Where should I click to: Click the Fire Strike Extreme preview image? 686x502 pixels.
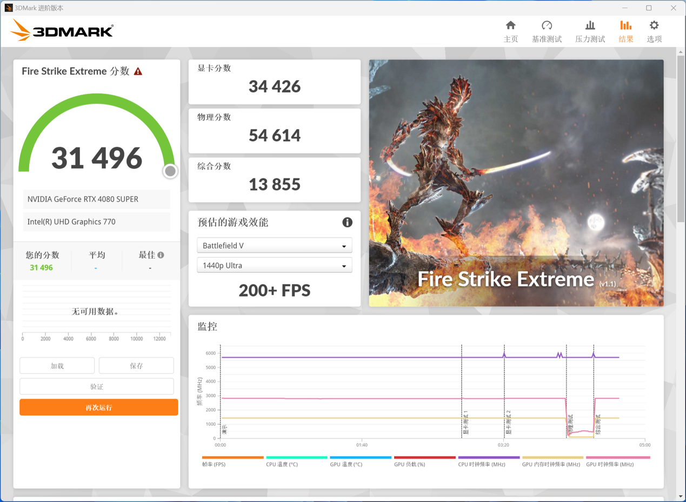pos(516,183)
